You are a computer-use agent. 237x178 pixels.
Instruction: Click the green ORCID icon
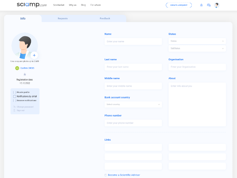[x=17, y=68]
